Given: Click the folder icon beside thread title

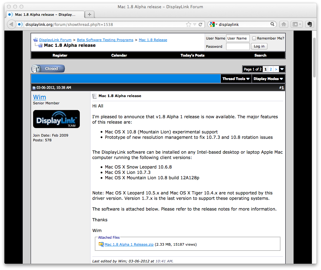Looking at the screenshot, I should (x=40, y=45).
